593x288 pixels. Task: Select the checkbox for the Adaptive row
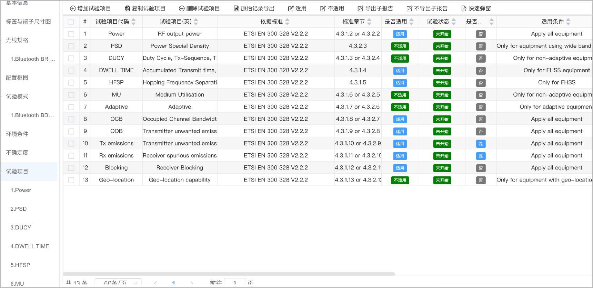pyautogui.click(x=71, y=107)
